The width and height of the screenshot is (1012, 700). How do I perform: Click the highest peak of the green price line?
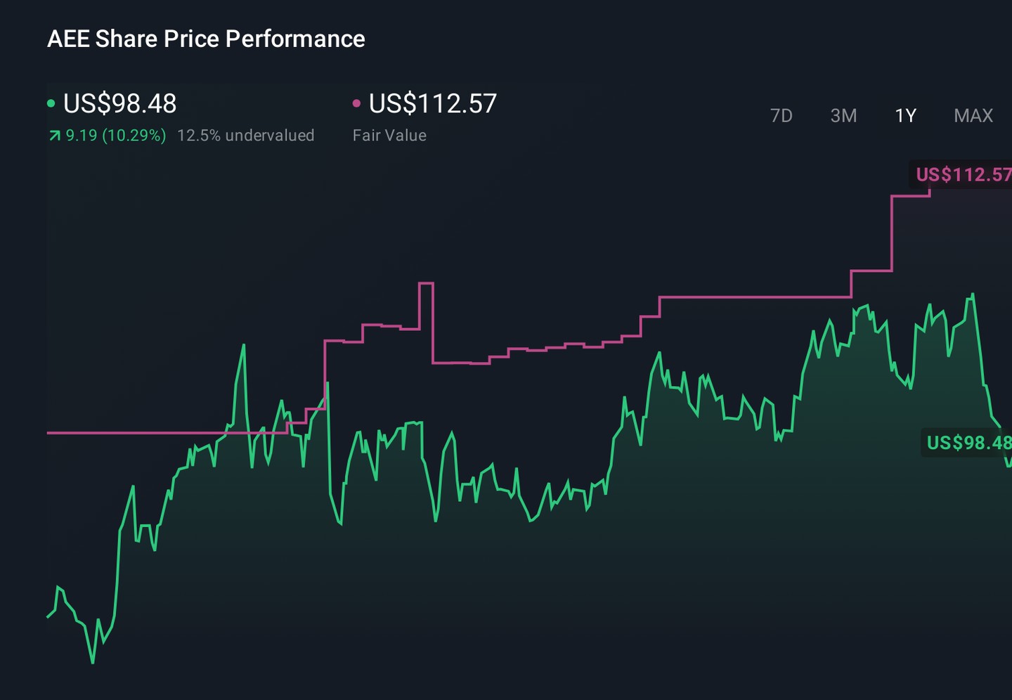tap(973, 295)
